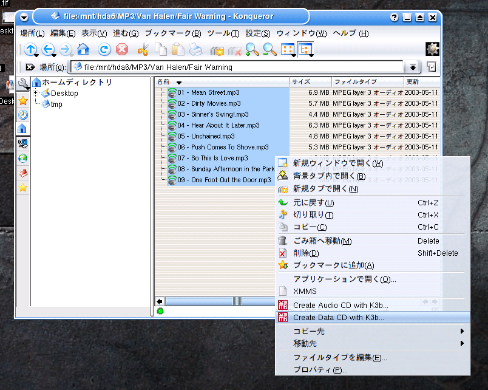
Task: Click the bottom yellow star sidebar icon
Action: pos(23,188)
